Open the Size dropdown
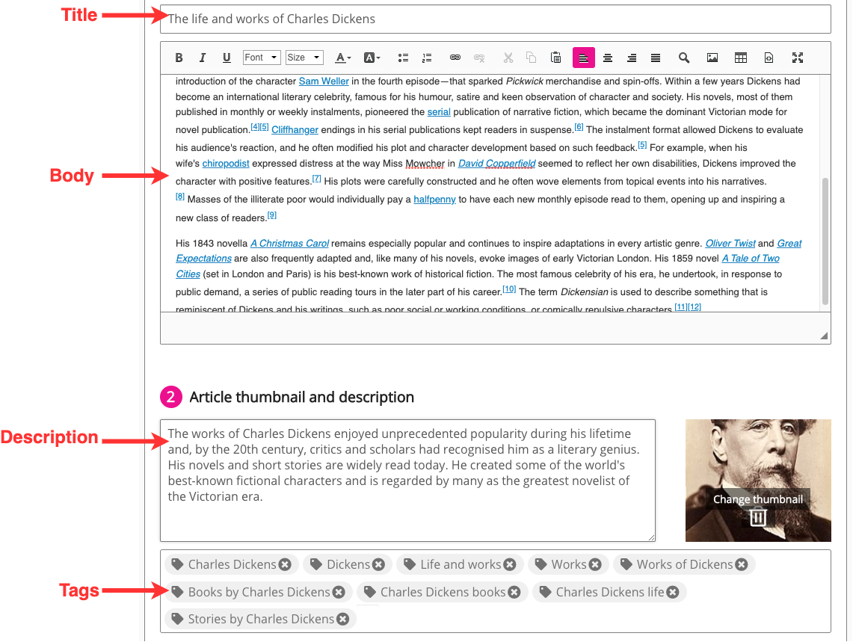Image resolution: width=853 pixels, height=642 pixels. (x=304, y=58)
